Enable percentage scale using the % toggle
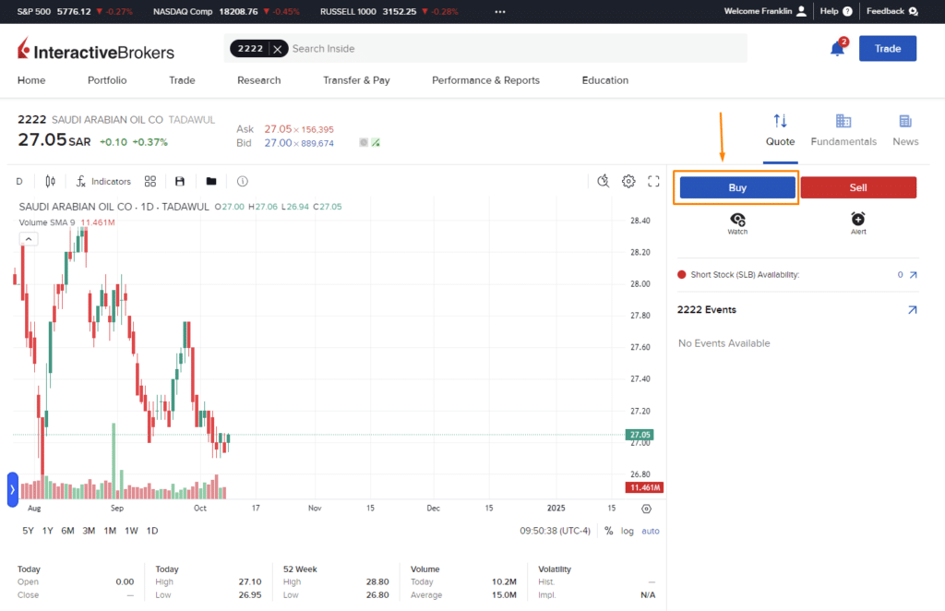The image size is (945, 611). point(608,531)
